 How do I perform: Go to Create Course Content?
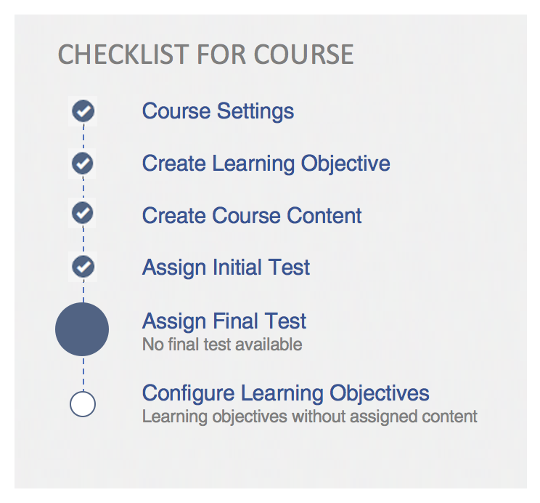click(x=252, y=216)
